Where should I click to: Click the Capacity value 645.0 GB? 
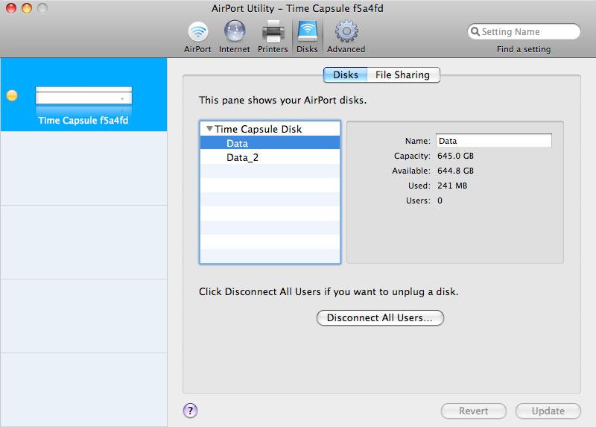[455, 156]
